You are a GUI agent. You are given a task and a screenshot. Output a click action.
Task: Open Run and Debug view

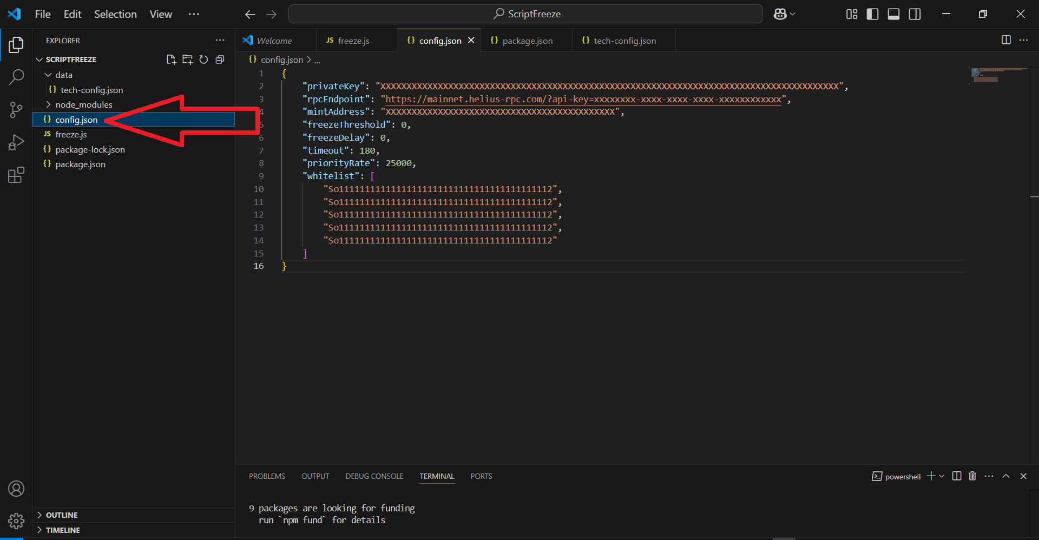pos(16,142)
